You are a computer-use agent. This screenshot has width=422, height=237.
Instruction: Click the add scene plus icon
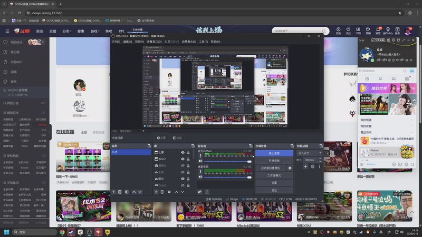coord(113,192)
